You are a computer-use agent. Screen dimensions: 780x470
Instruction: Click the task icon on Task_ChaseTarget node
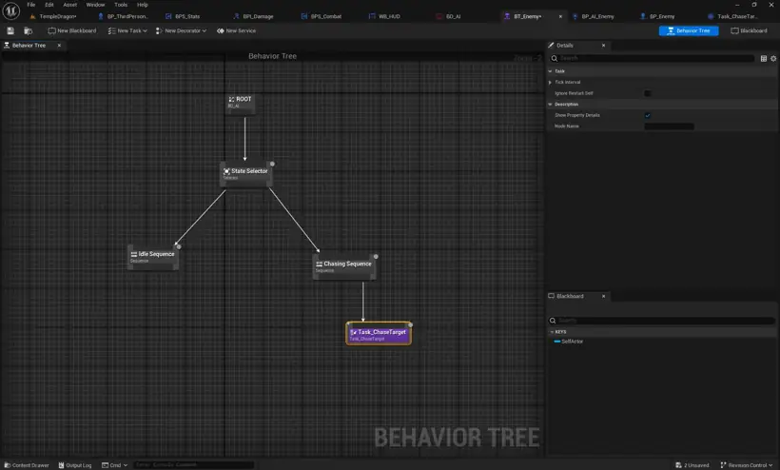point(353,332)
